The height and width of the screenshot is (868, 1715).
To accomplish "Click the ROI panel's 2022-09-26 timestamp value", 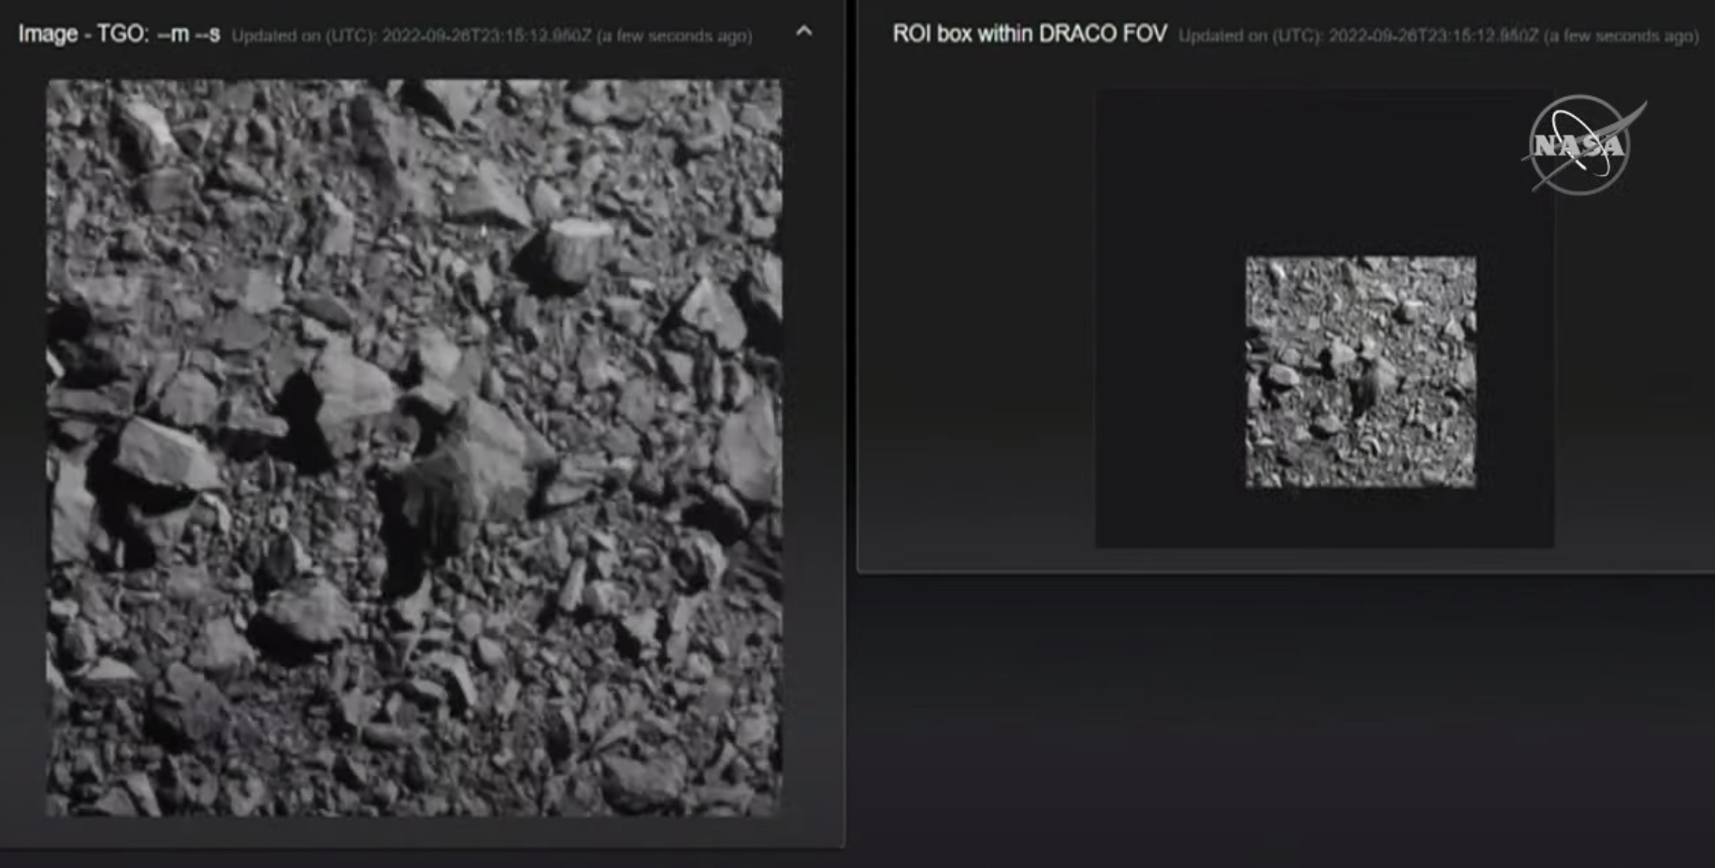I will pyautogui.click(x=1433, y=36).
